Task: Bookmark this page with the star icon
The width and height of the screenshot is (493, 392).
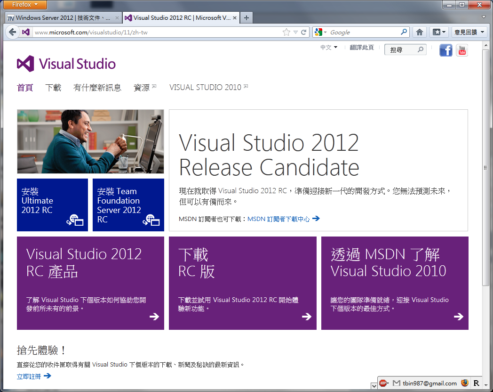Action: [x=286, y=32]
